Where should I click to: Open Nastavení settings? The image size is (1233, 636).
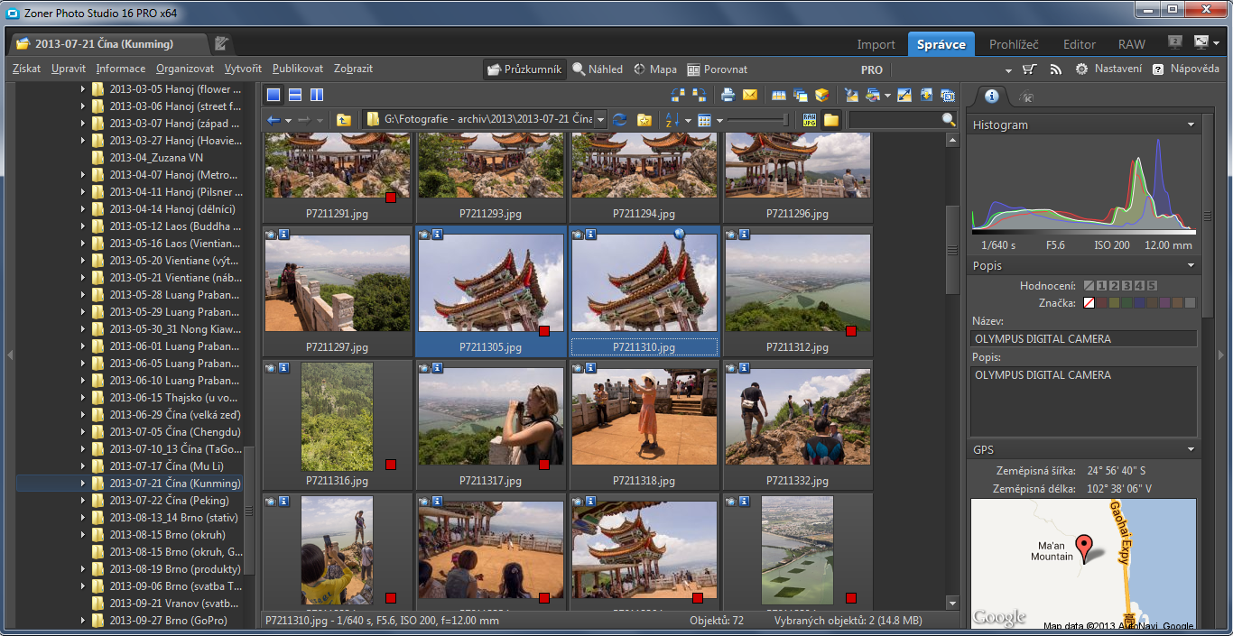click(x=1108, y=69)
